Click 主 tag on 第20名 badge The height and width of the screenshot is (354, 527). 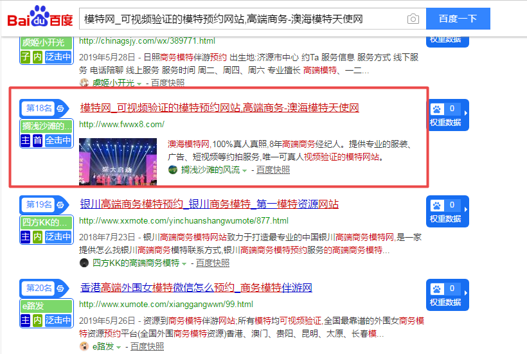click(26, 321)
